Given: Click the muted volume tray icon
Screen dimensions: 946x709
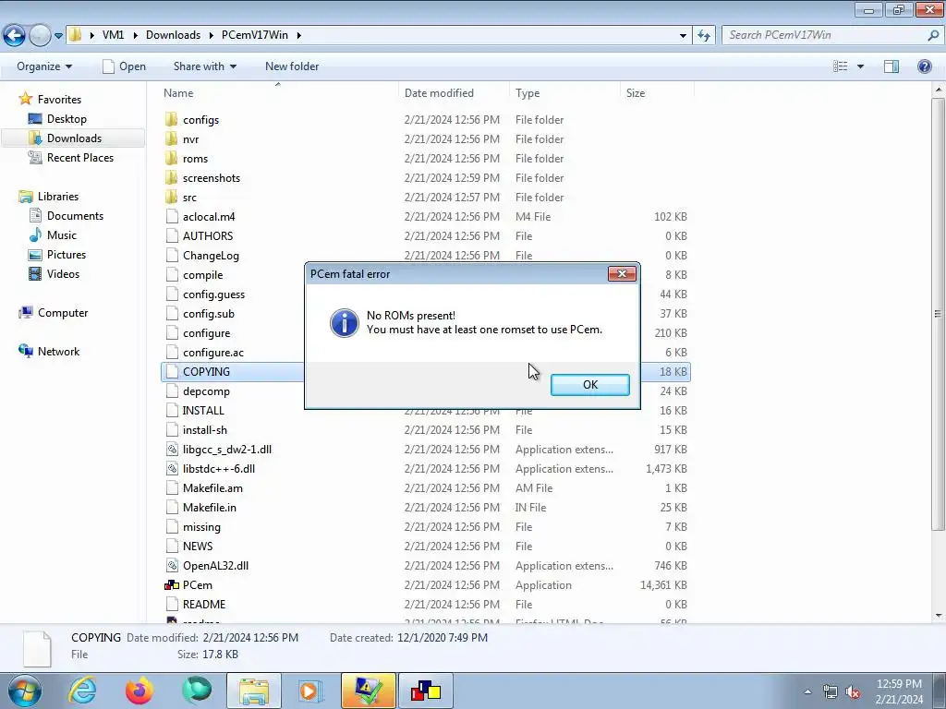Looking at the screenshot, I should coord(853,692).
